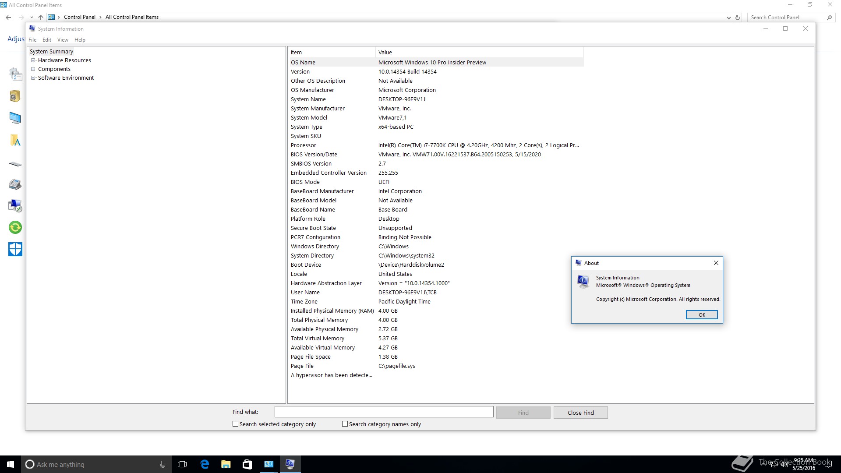Click the printer/fax icon in Control Panel
The image size is (841, 473).
[15, 184]
